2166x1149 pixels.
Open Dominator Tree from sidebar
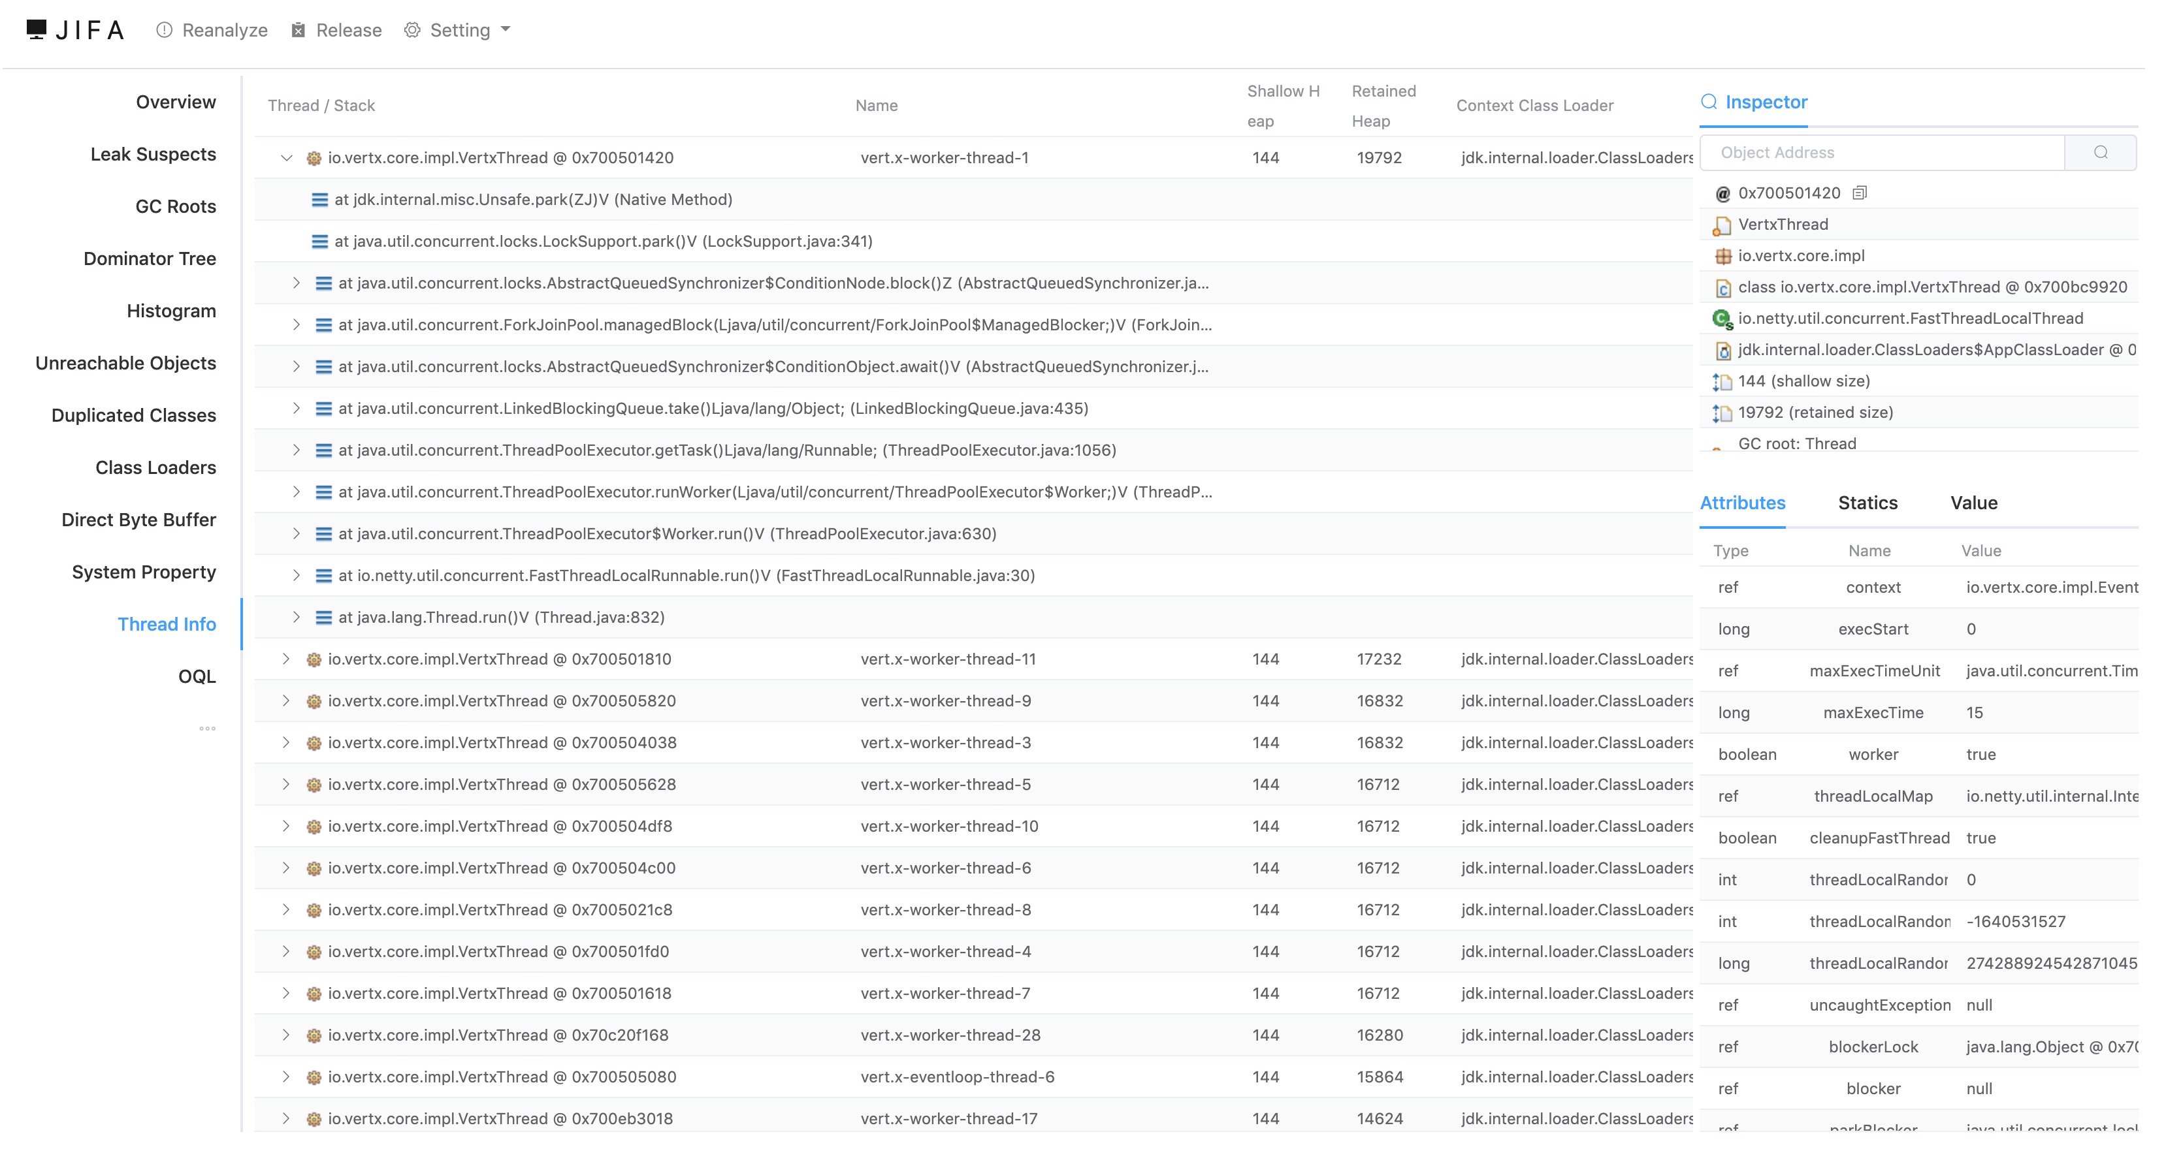[150, 259]
